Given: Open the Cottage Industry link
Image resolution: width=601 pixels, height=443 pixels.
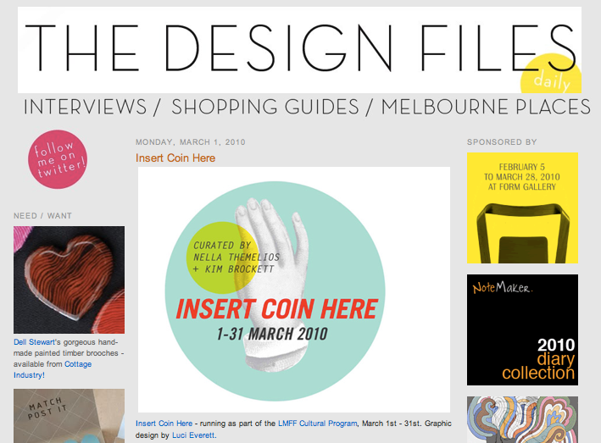Looking at the screenshot, I should click(53, 369).
